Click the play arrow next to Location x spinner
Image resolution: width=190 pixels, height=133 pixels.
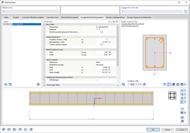tap(141, 84)
